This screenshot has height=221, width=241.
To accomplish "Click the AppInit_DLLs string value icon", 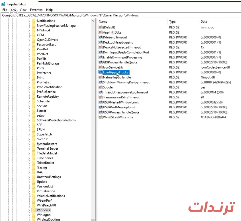I will 100,32.
